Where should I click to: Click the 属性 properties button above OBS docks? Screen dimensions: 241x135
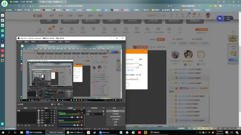click(54, 104)
